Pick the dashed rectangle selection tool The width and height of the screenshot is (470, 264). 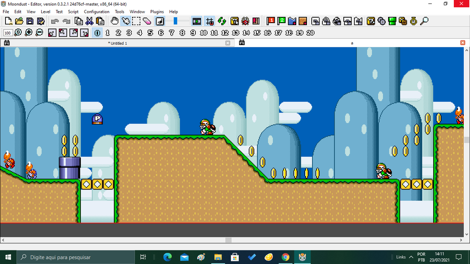point(136,21)
